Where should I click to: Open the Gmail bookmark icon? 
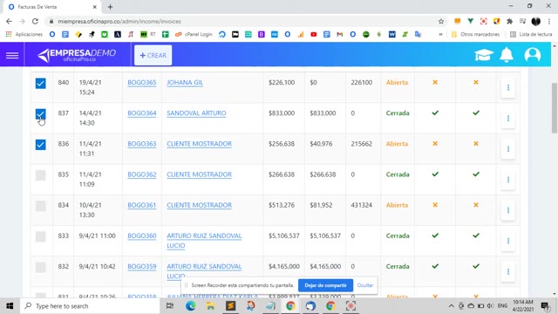click(339, 34)
